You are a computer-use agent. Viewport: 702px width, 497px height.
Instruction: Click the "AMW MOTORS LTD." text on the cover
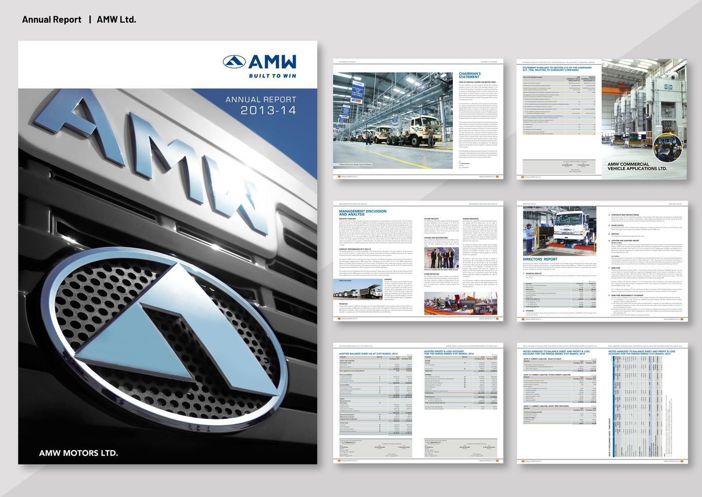tap(79, 453)
